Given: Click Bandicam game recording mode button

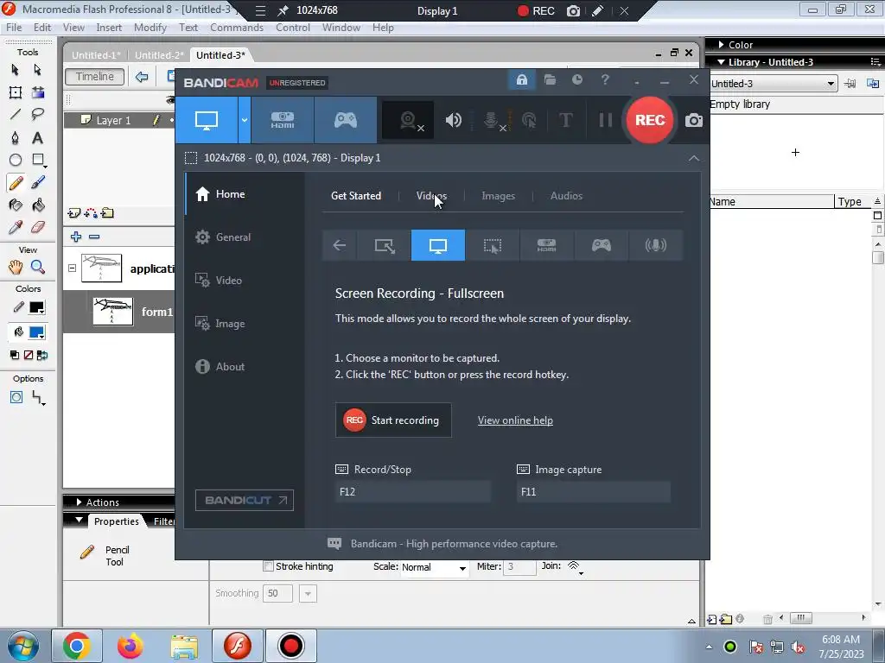Looking at the screenshot, I should [x=346, y=119].
